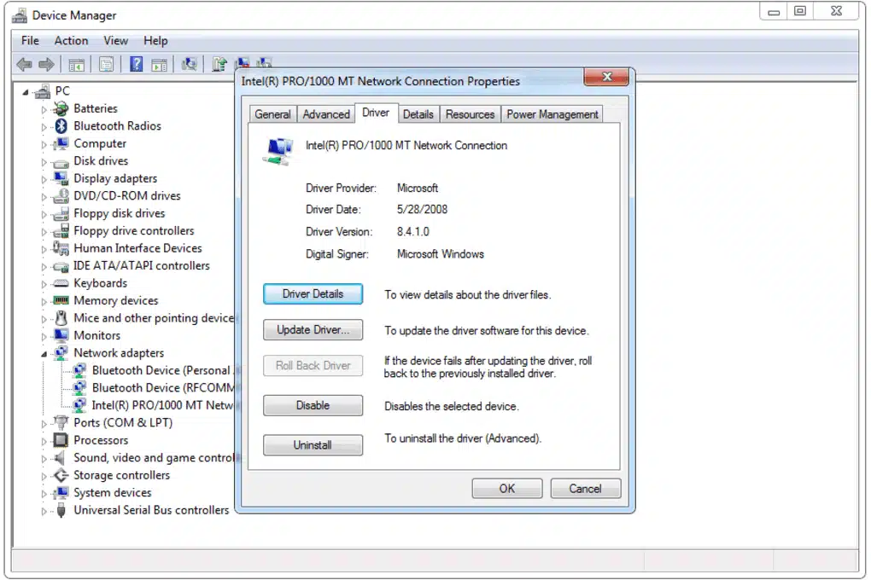Open the File menu
The image size is (871, 580).
[x=30, y=41]
